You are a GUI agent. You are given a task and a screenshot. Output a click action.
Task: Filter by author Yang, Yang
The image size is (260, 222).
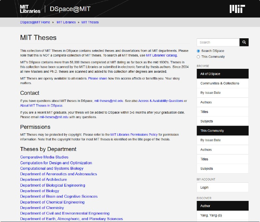(211, 216)
